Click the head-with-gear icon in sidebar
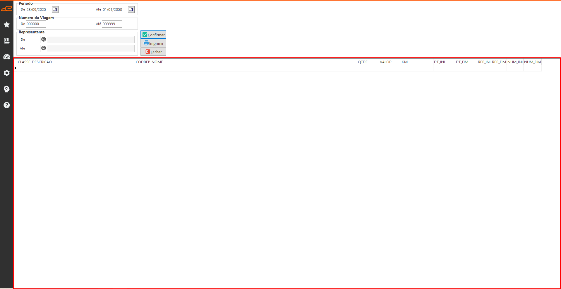Screen dimensions: 561x289 click(x=6, y=89)
